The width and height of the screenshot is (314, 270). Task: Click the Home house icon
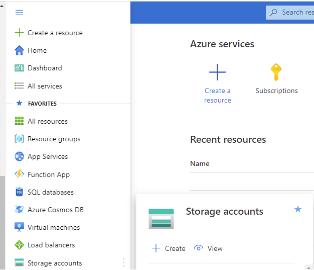tap(19, 50)
